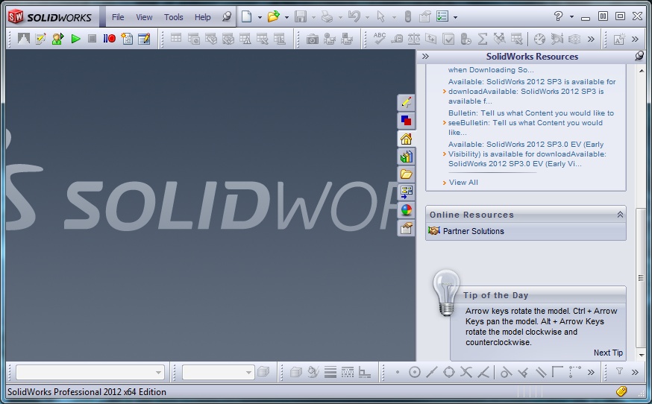Viewport: 652px width, 404px height.
Task: Click the Print icon
Action: (327, 16)
